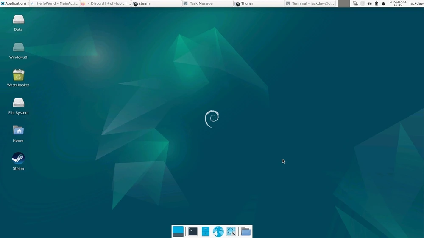Switch to the HelloWorld MainActivity window
Image resolution: width=424 pixels, height=238 pixels.
[x=54, y=3]
